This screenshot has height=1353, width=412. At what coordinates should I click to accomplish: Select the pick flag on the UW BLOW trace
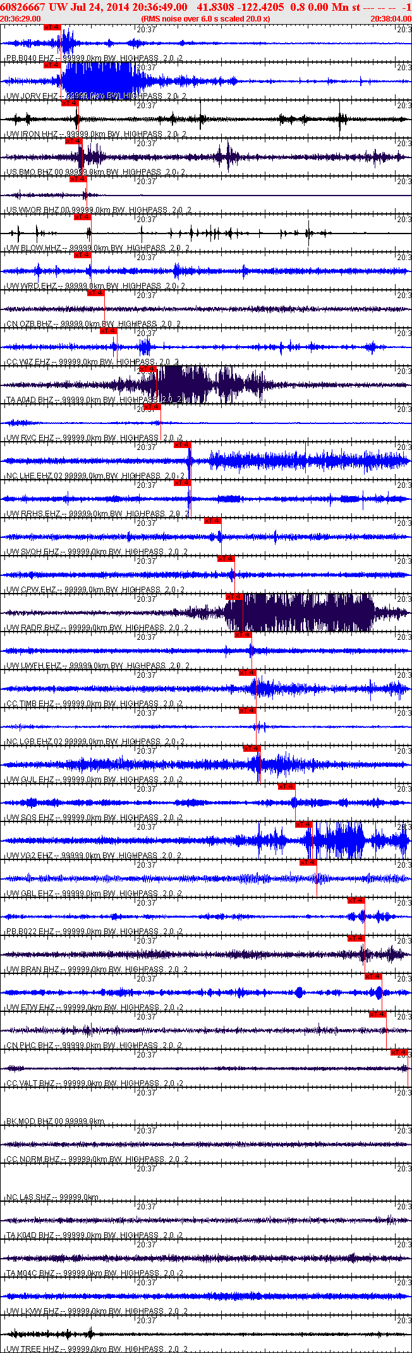click(83, 217)
